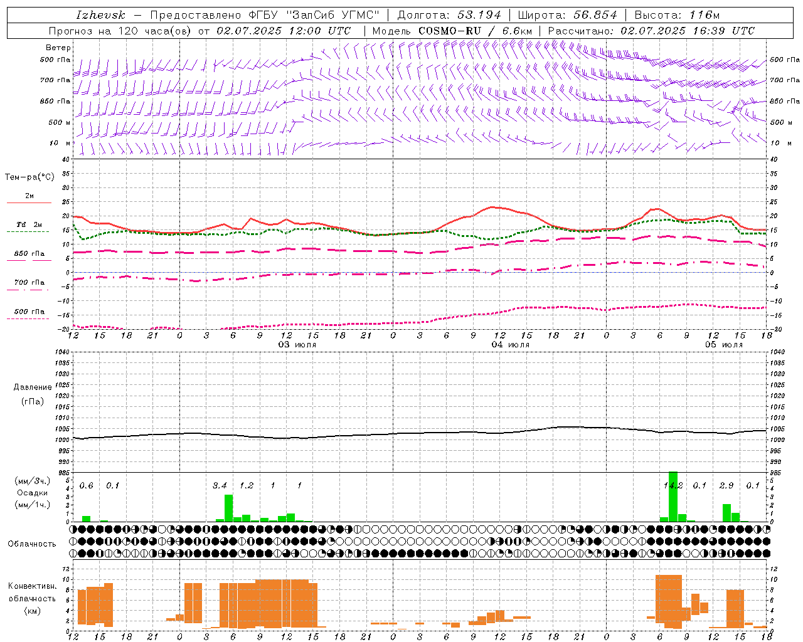Viewport: 803px width, 642px height.
Task: Click the "04 июля" date label
Action: pos(511,345)
